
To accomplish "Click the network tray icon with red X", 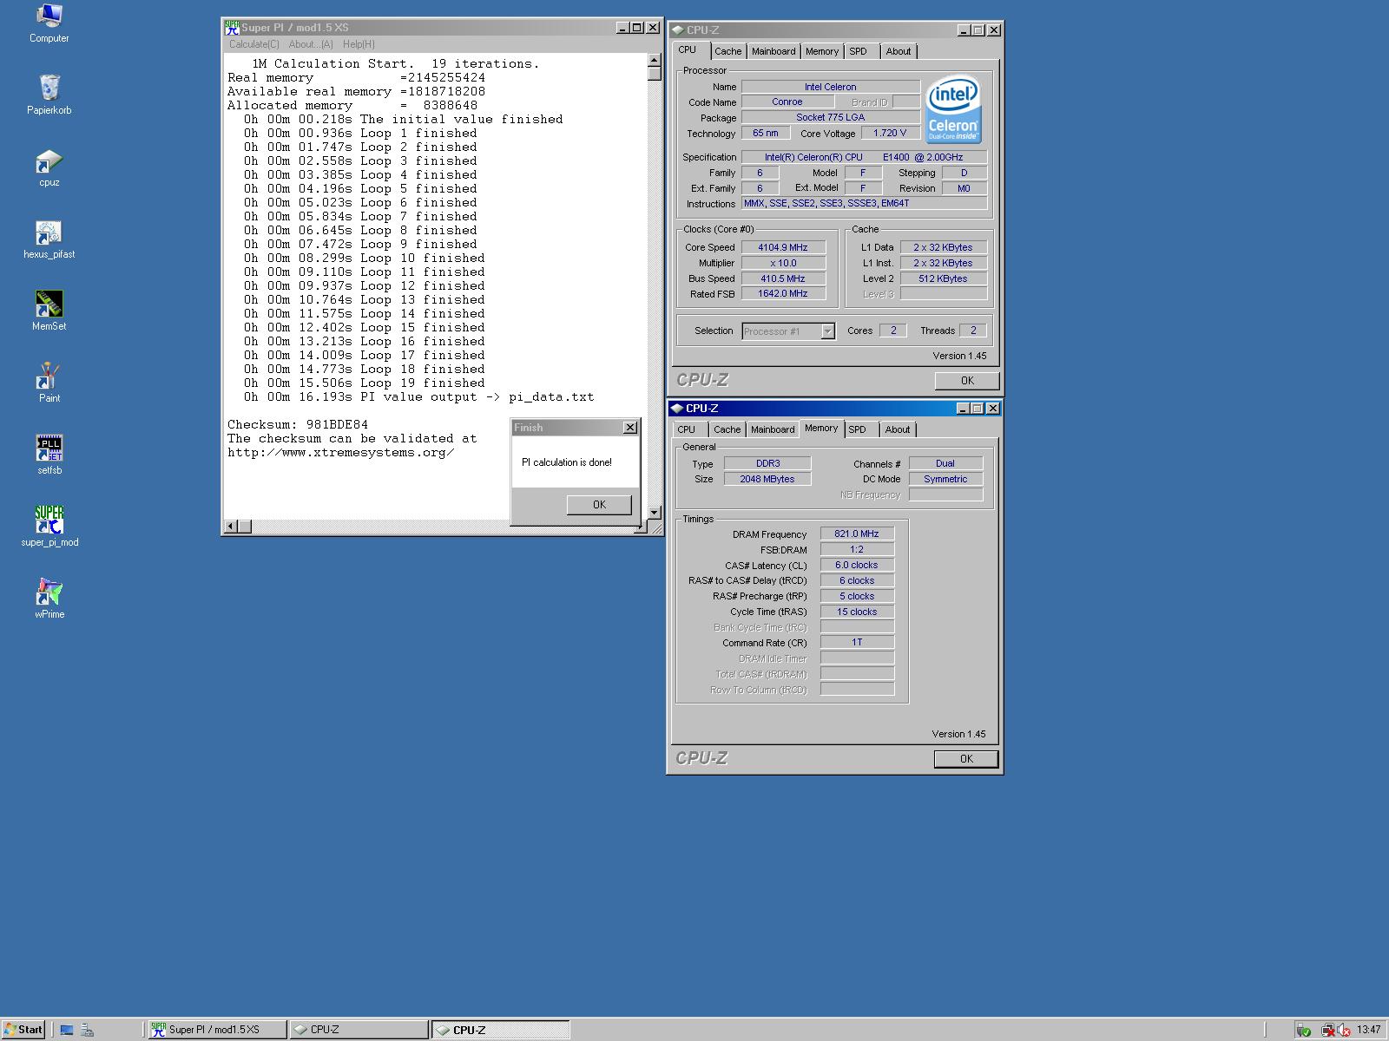I will [x=1328, y=1030].
